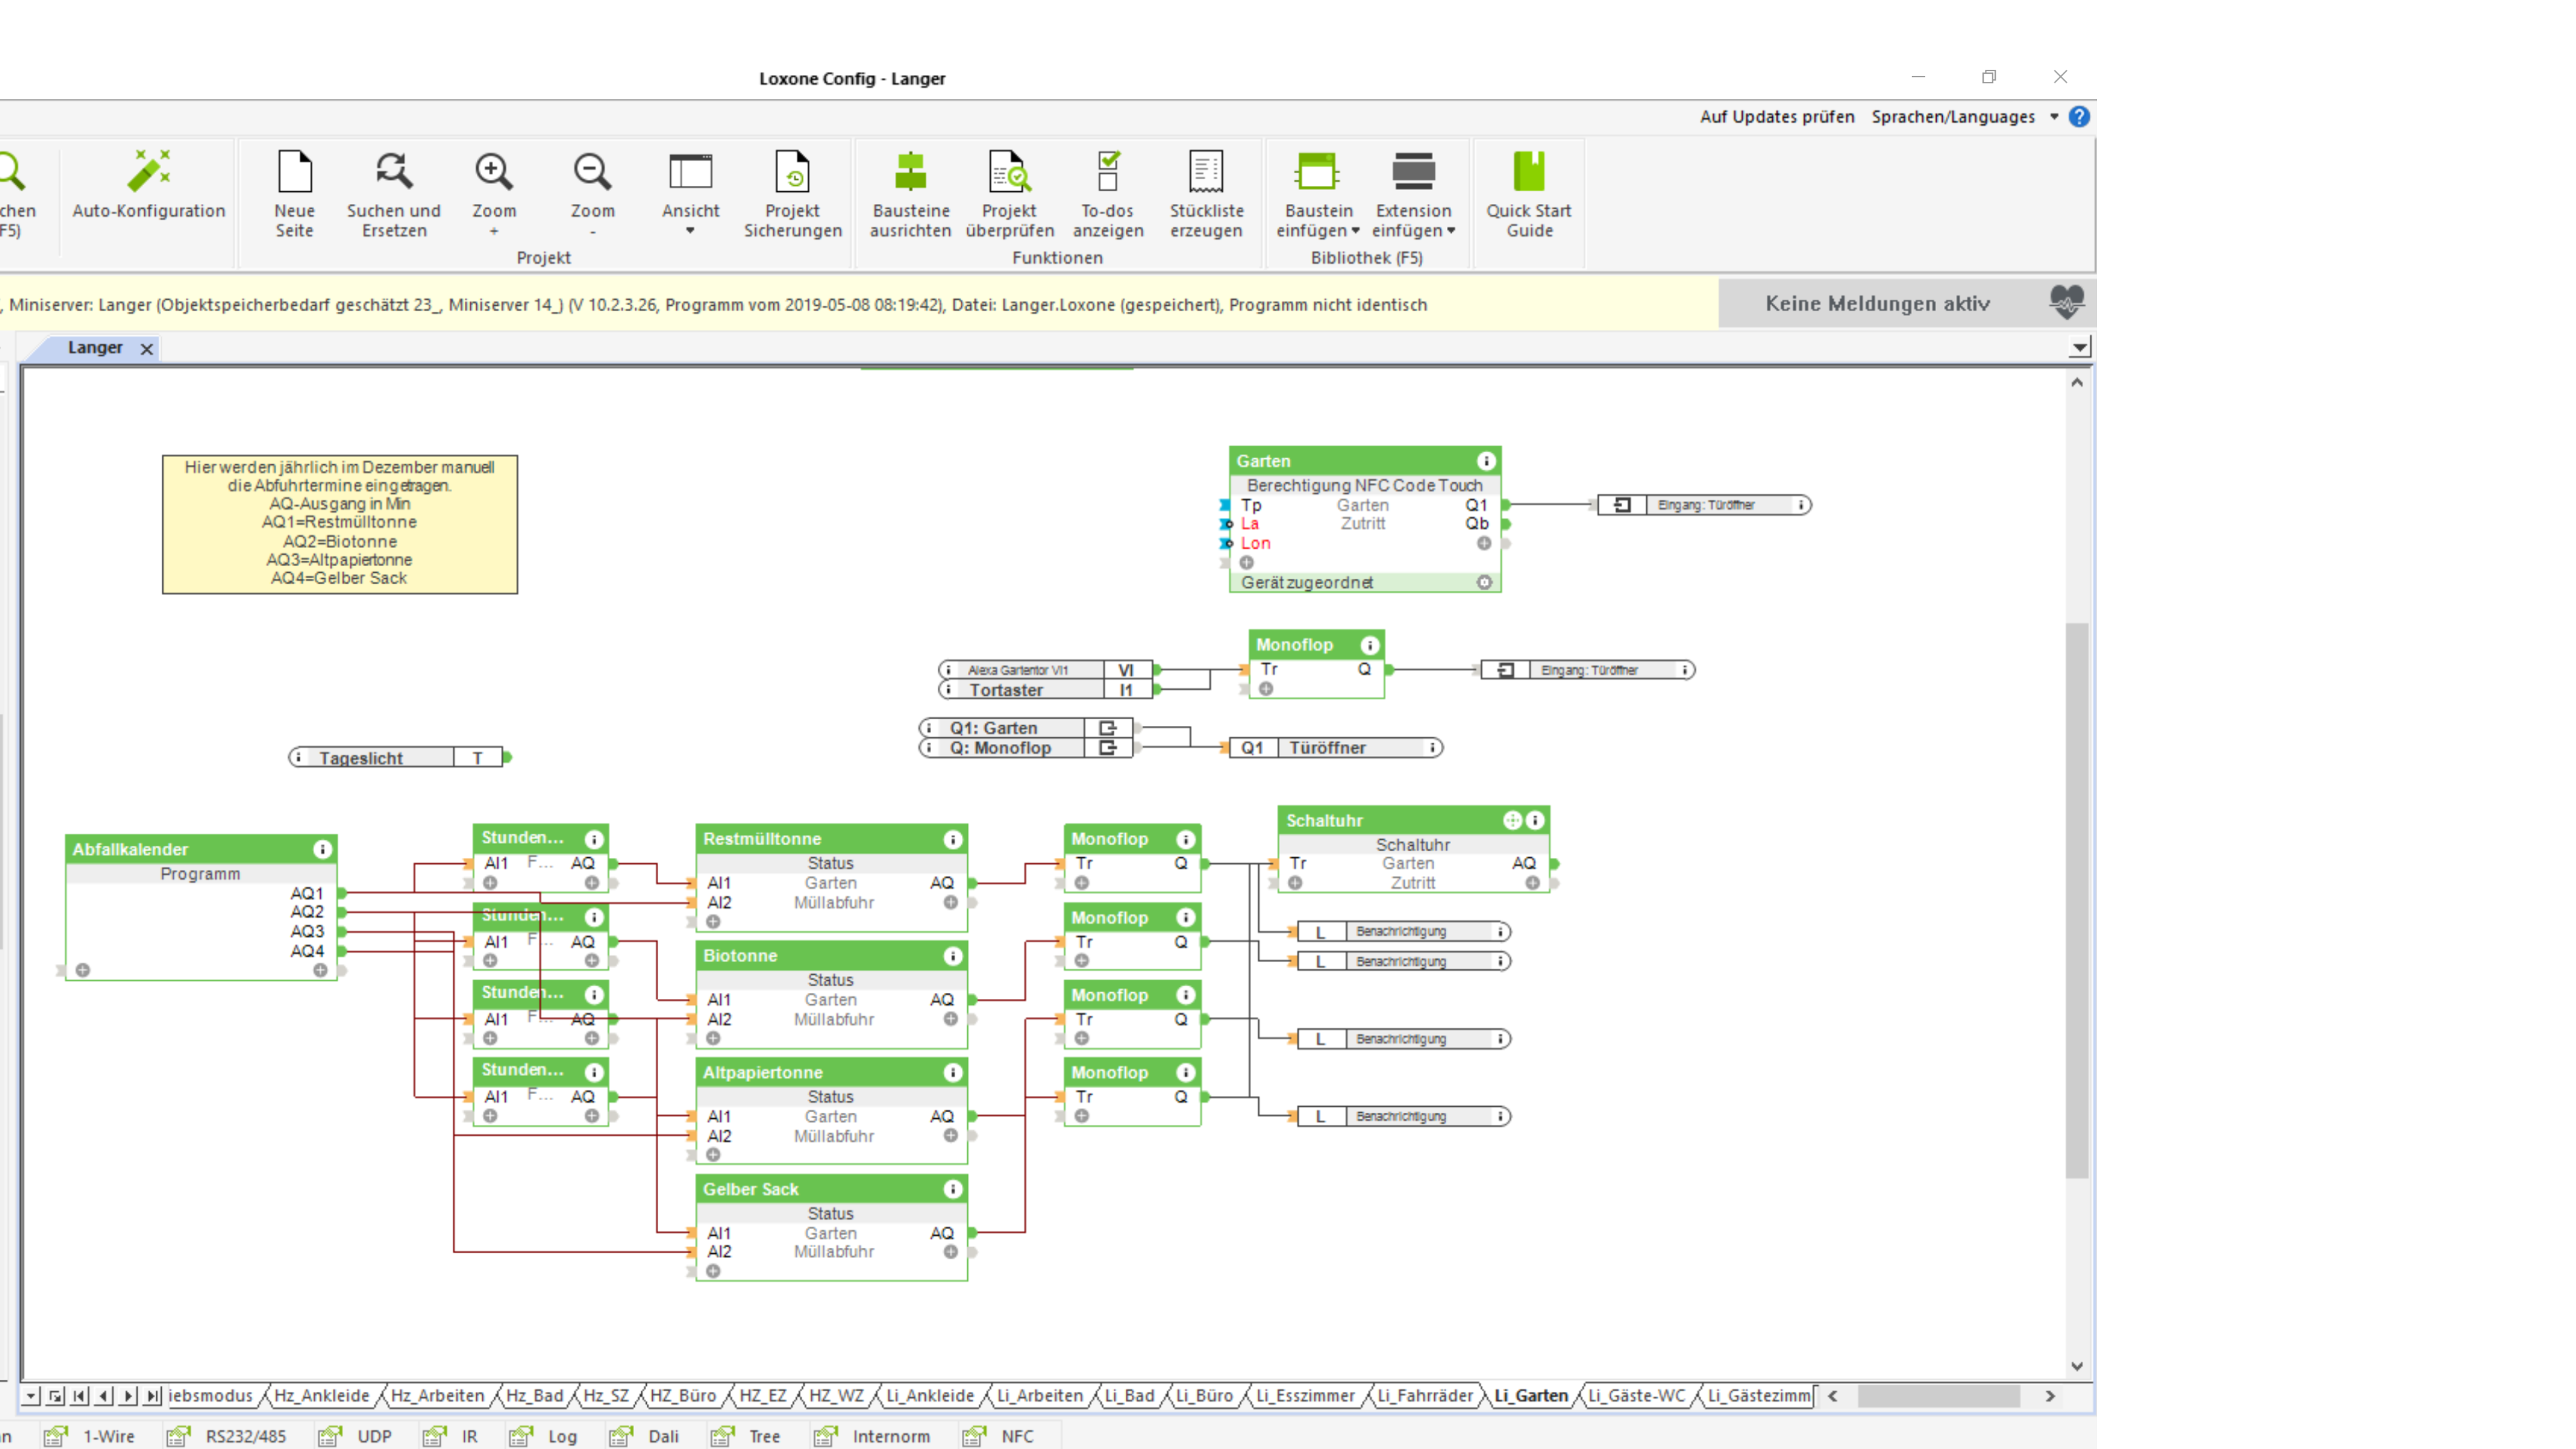Image resolution: width=2576 pixels, height=1449 pixels.
Task: Click Keine Meldungen aktiv button
Action: 1877,304
